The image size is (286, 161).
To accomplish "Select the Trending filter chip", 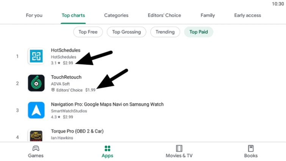I will 165,32.
